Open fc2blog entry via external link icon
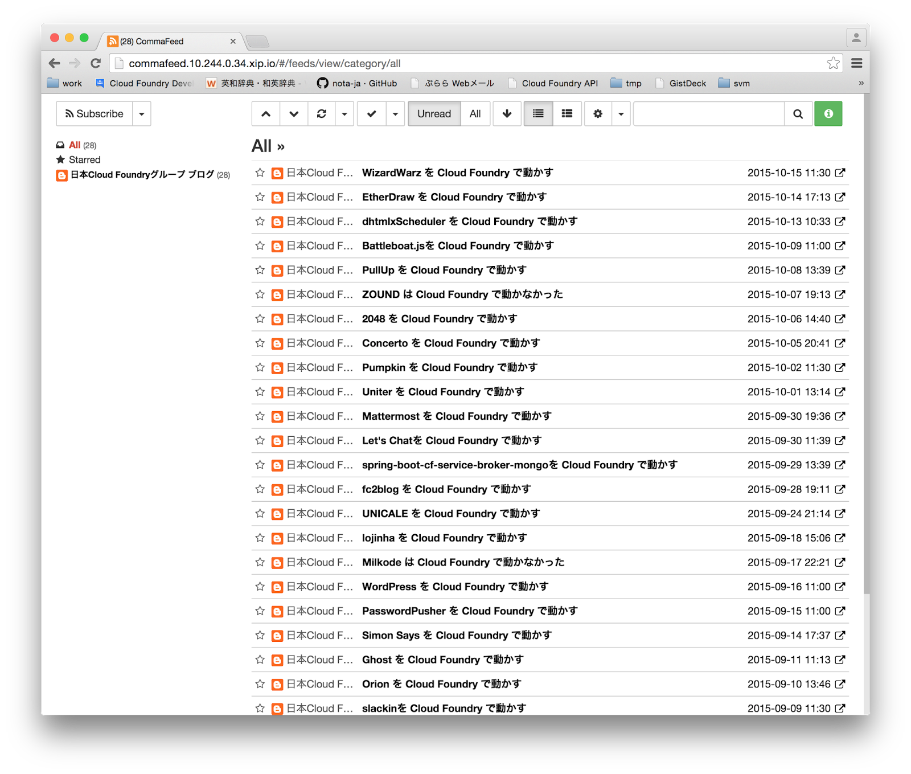The width and height of the screenshot is (911, 774). (840, 489)
